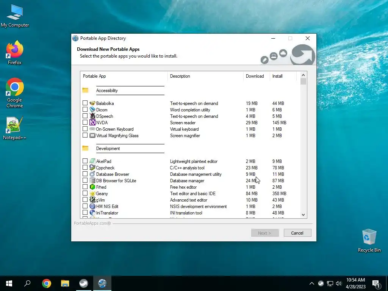Check the Frhed checkbox
This screenshot has height=291, width=388.
click(x=85, y=186)
